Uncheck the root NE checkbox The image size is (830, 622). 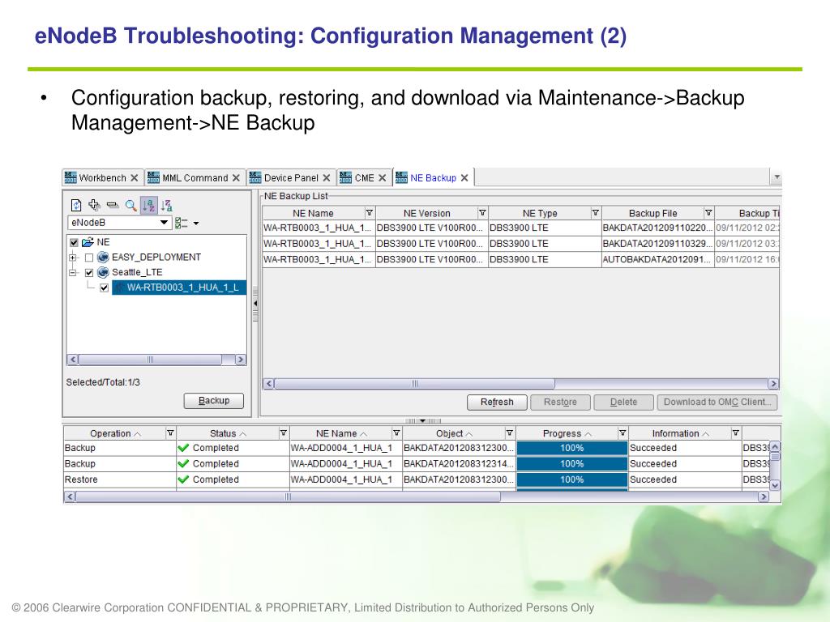(75, 242)
